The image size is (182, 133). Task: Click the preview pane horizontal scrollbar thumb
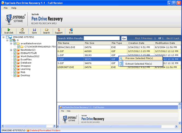coord(111,126)
